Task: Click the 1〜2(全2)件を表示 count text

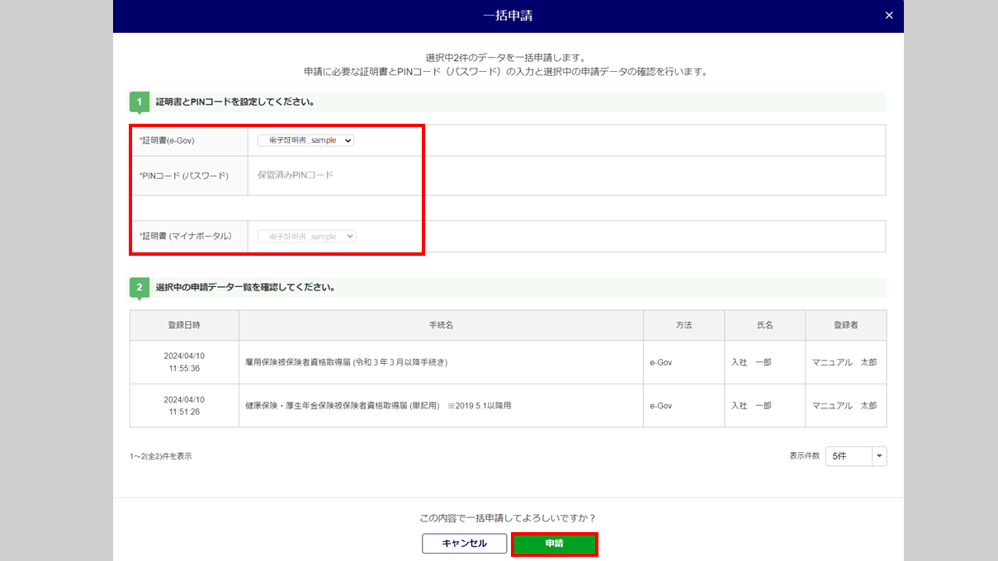Action: 161,456
